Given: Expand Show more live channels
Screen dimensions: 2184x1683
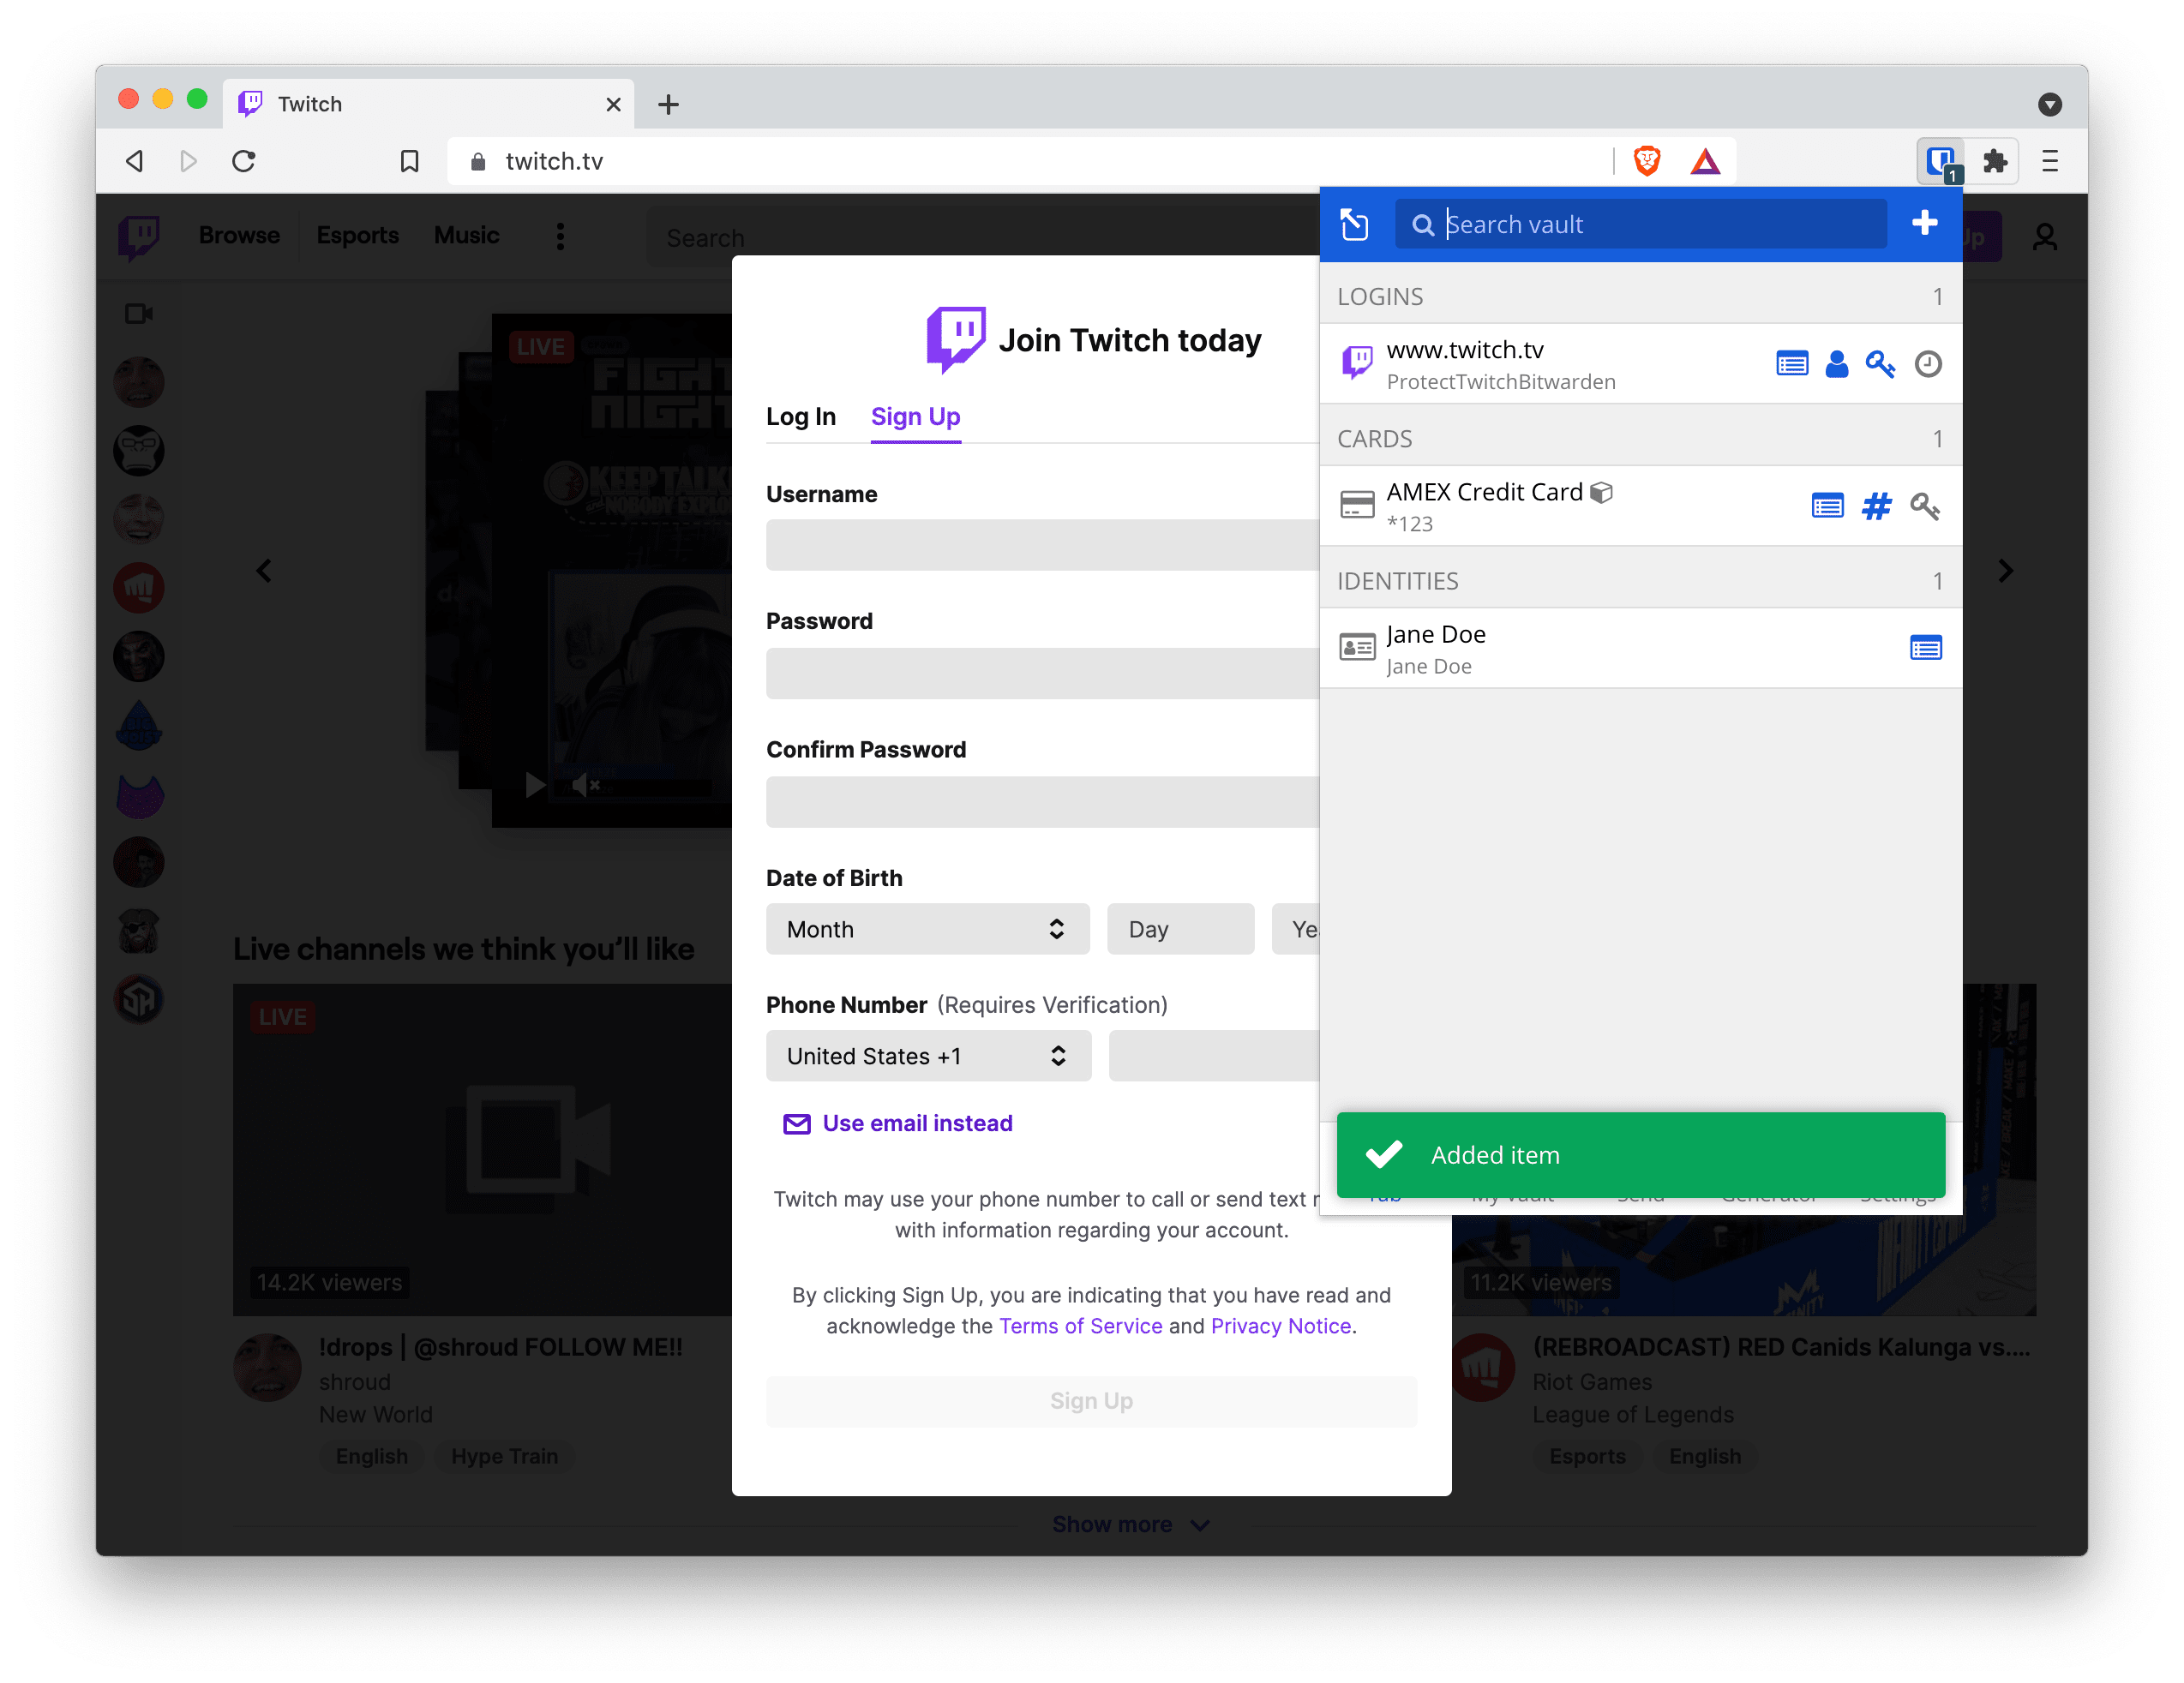Looking at the screenshot, I should pyautogui.click(x=1131, y=1524).
